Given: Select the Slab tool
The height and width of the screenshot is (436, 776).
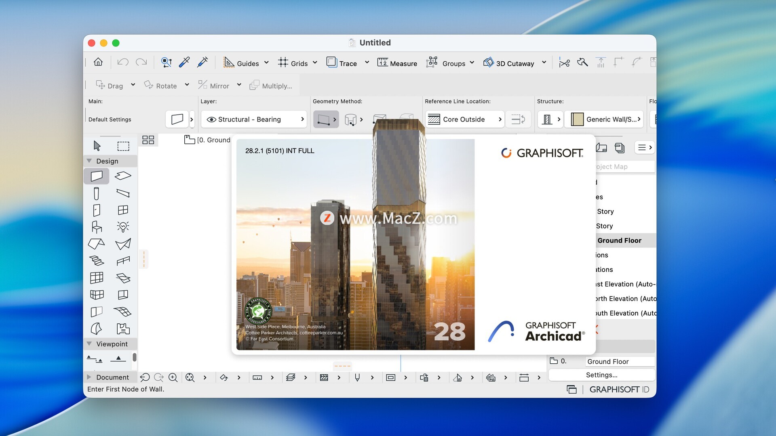Looking at the screenshot, I should pyautogui.click(x=123, y=176).
